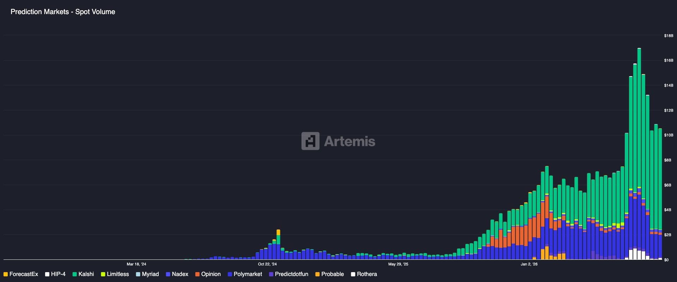
Task: Click the tallest bar peaking near $17B
Action: [639, 154]
